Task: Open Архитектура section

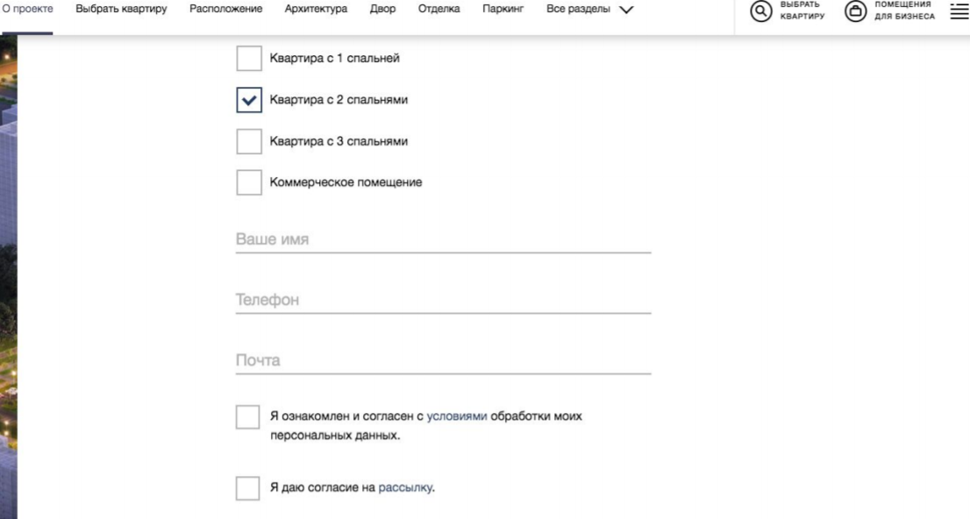Action: click(316, 10)
